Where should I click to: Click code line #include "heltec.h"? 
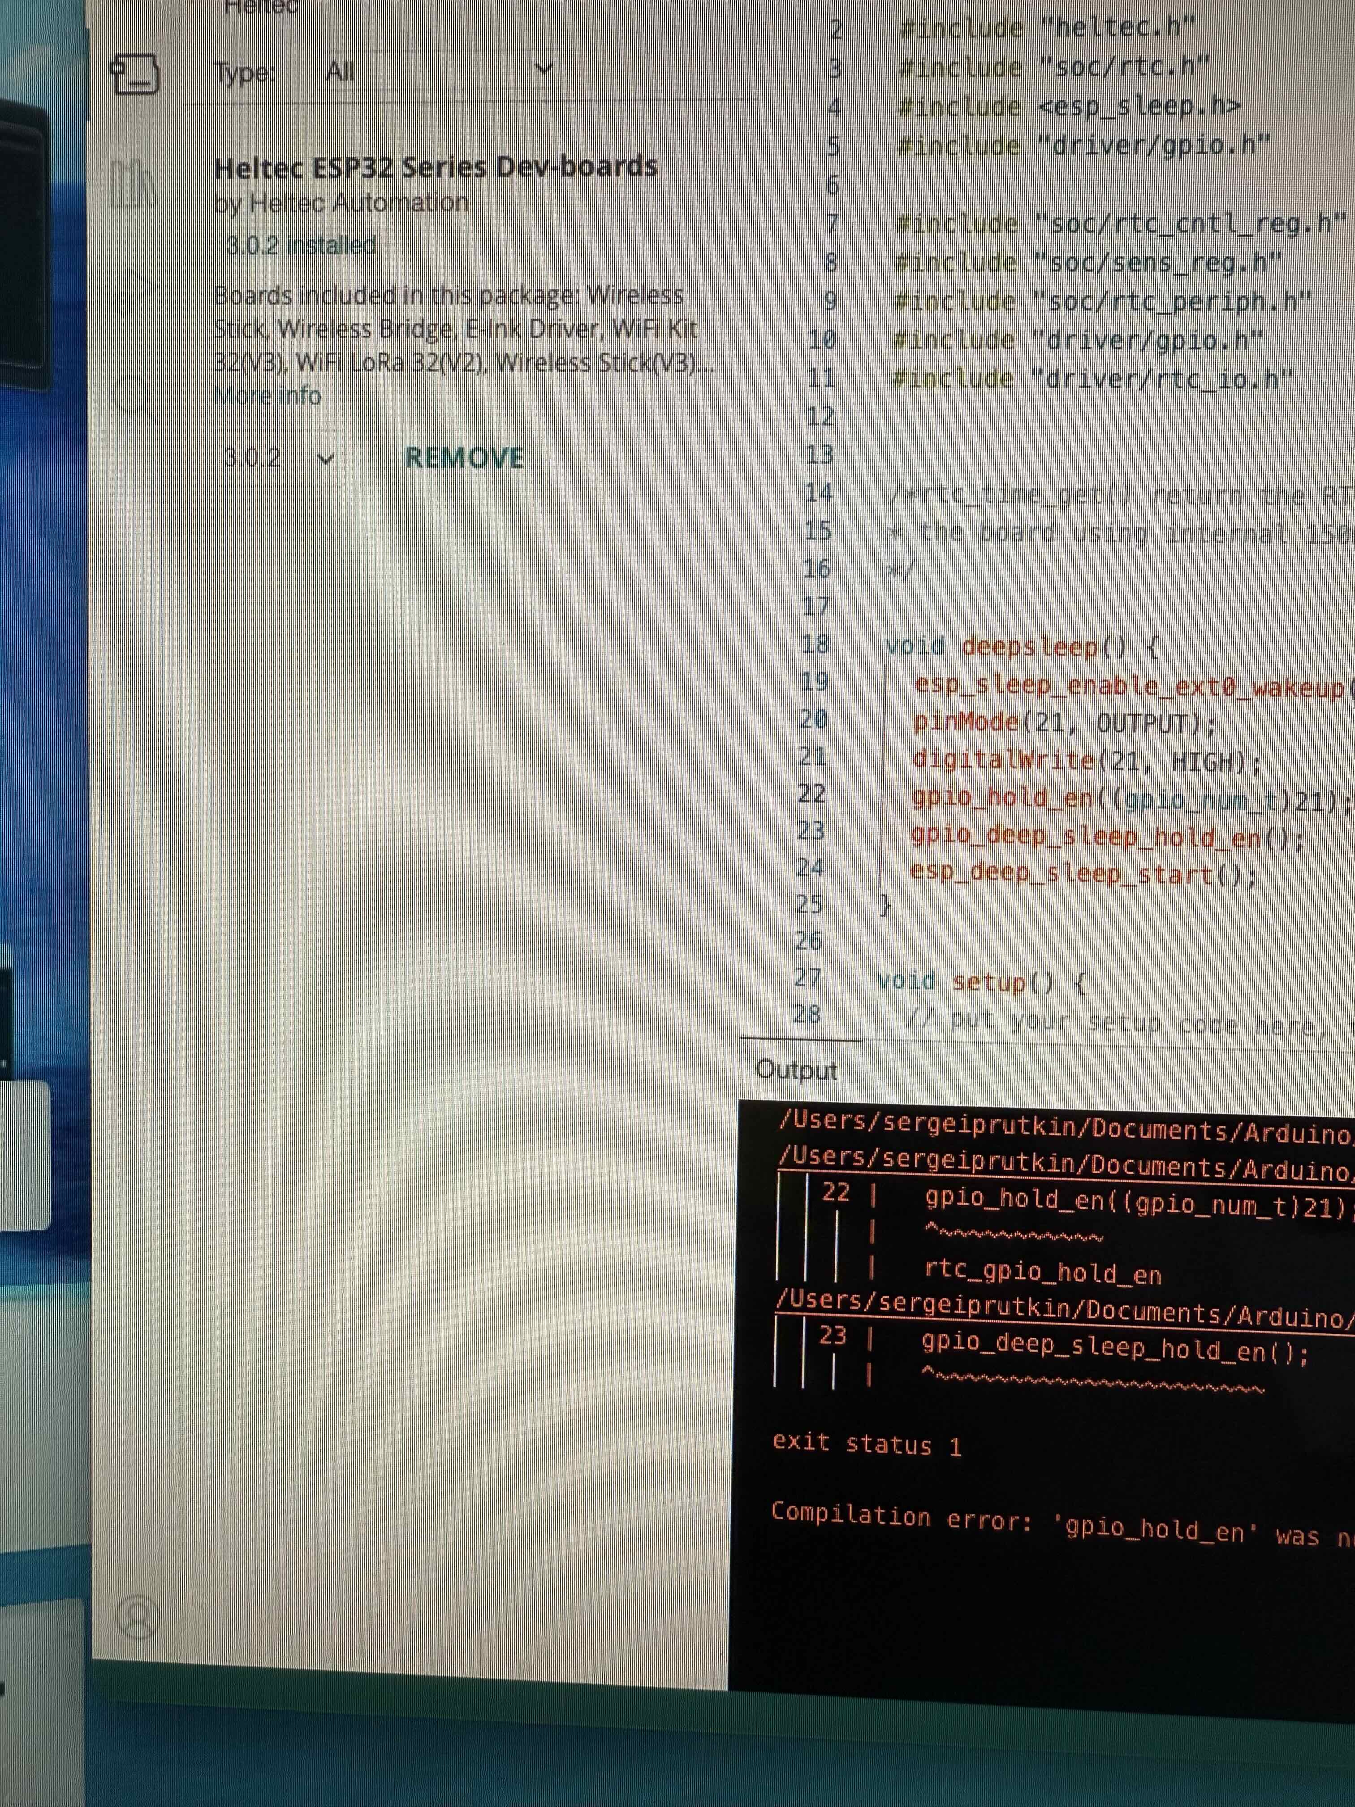click(1047, 29)
